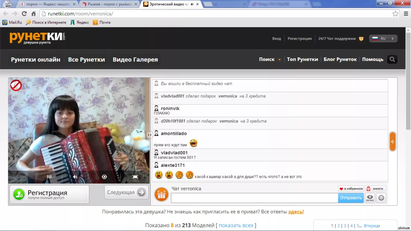Bookmark this page with the star icon
Viewport: 411px width, 231px height.
[x=395, y=14]
